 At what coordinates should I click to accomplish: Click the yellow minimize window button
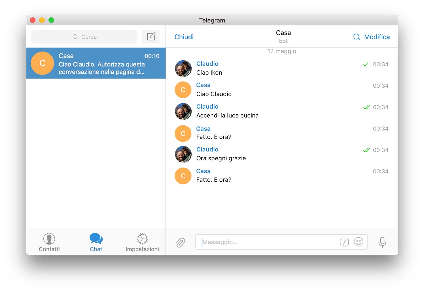[42, 20]
